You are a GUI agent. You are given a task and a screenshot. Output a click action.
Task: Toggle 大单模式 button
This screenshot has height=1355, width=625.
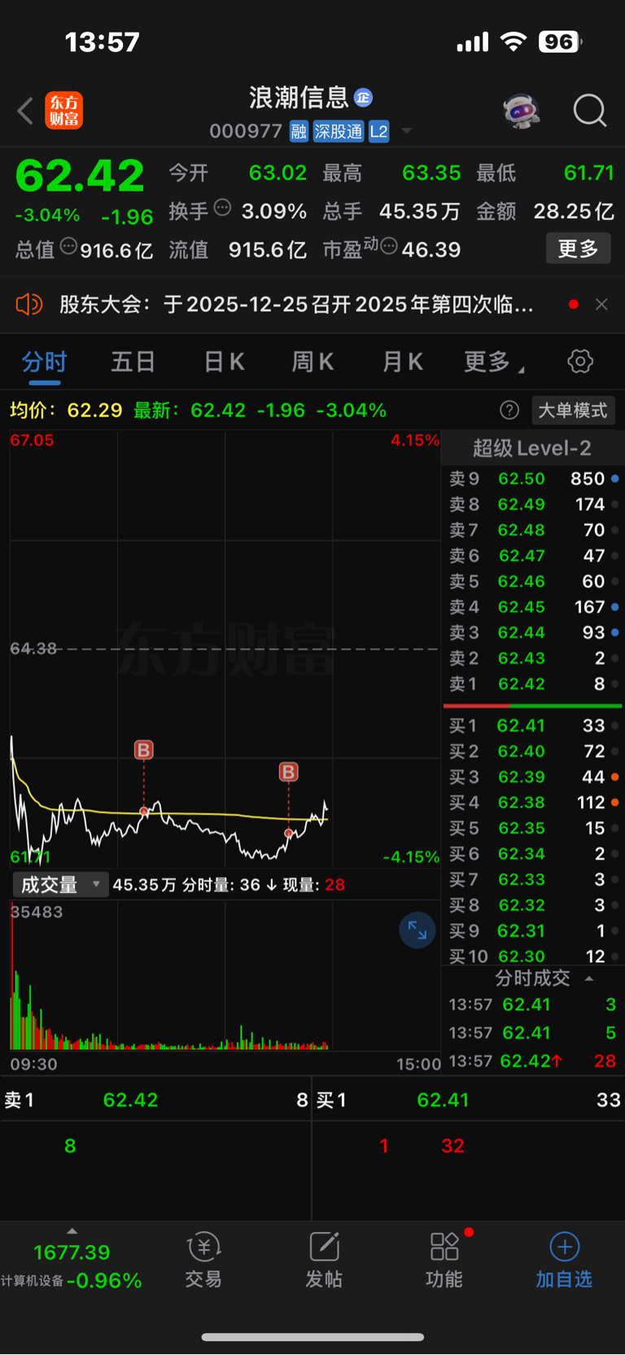(573, 410)
